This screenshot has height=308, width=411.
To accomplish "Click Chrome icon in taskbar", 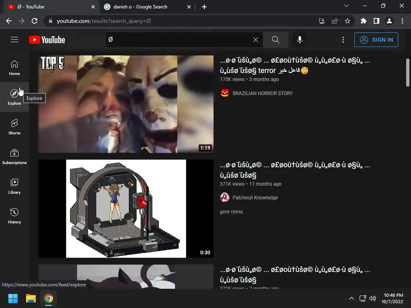I will coord(49,298).
